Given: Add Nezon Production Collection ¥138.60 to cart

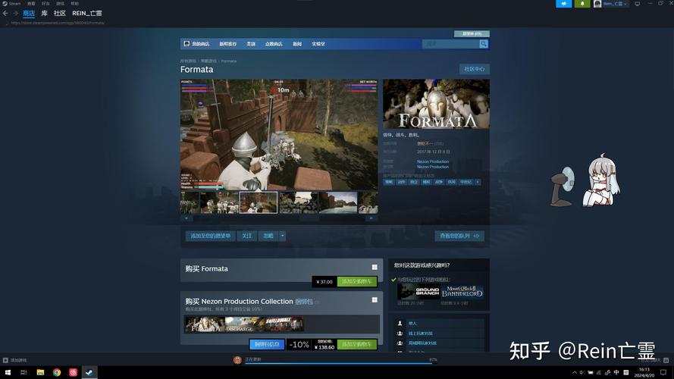Looking at the screenshot, I should click(357, 344).
